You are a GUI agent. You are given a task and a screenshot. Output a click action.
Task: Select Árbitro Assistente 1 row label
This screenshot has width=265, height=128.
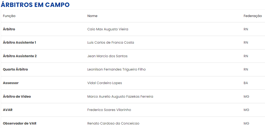pyautogui.click(x=20, y=43)
